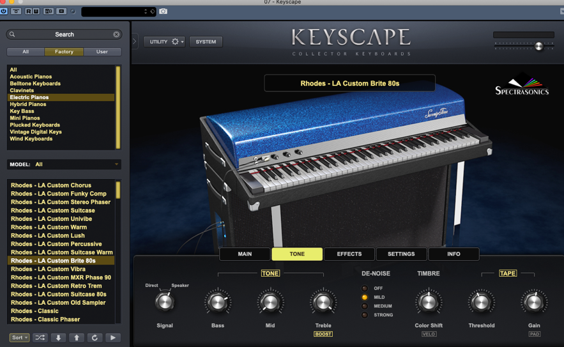564x347 pixels.
Task: Click the shuffle patches icon
Action: point(40,337)
